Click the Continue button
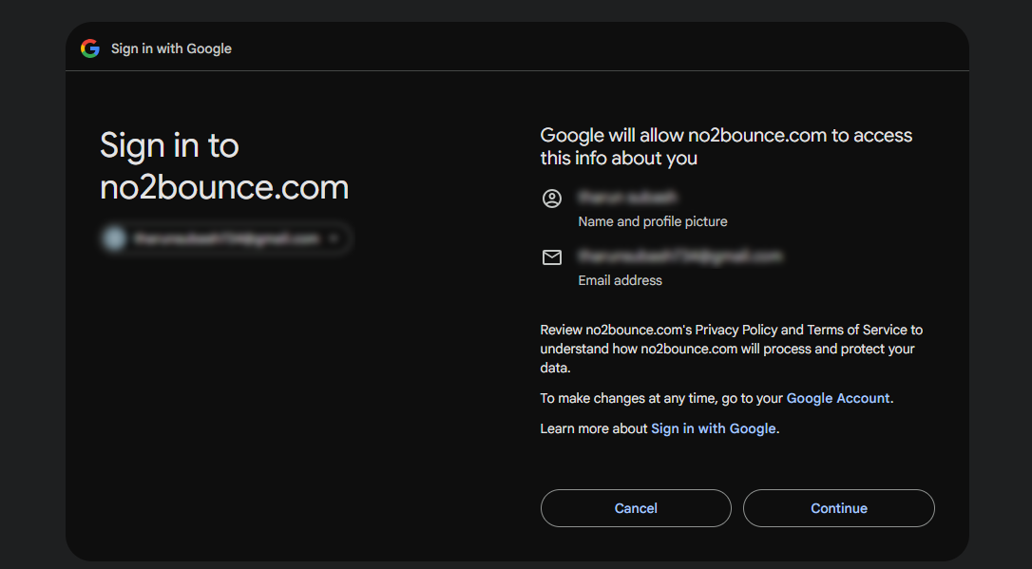 click(838, 508)
